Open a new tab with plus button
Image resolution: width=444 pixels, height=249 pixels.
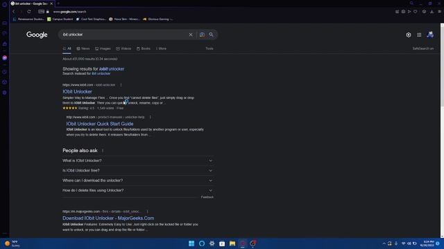[58, 3]
